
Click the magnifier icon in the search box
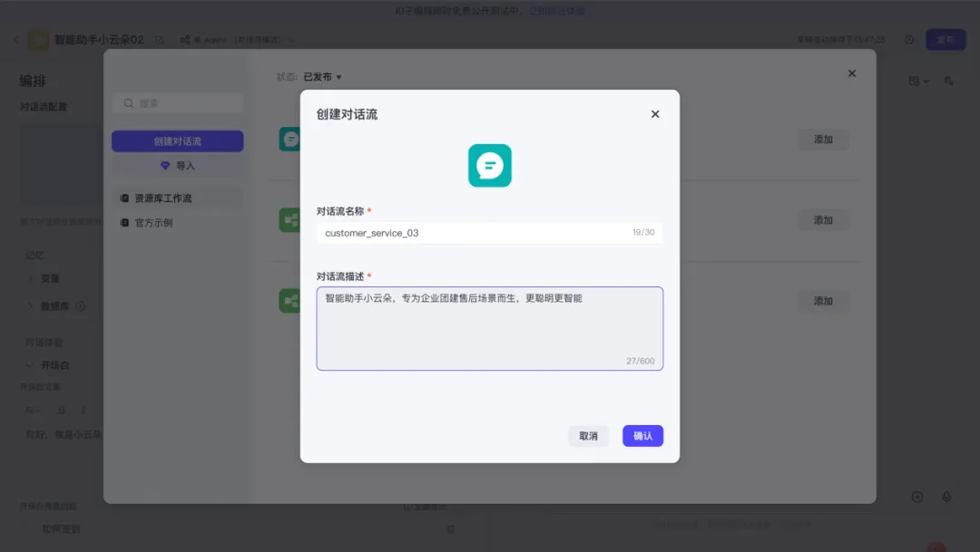129,103
